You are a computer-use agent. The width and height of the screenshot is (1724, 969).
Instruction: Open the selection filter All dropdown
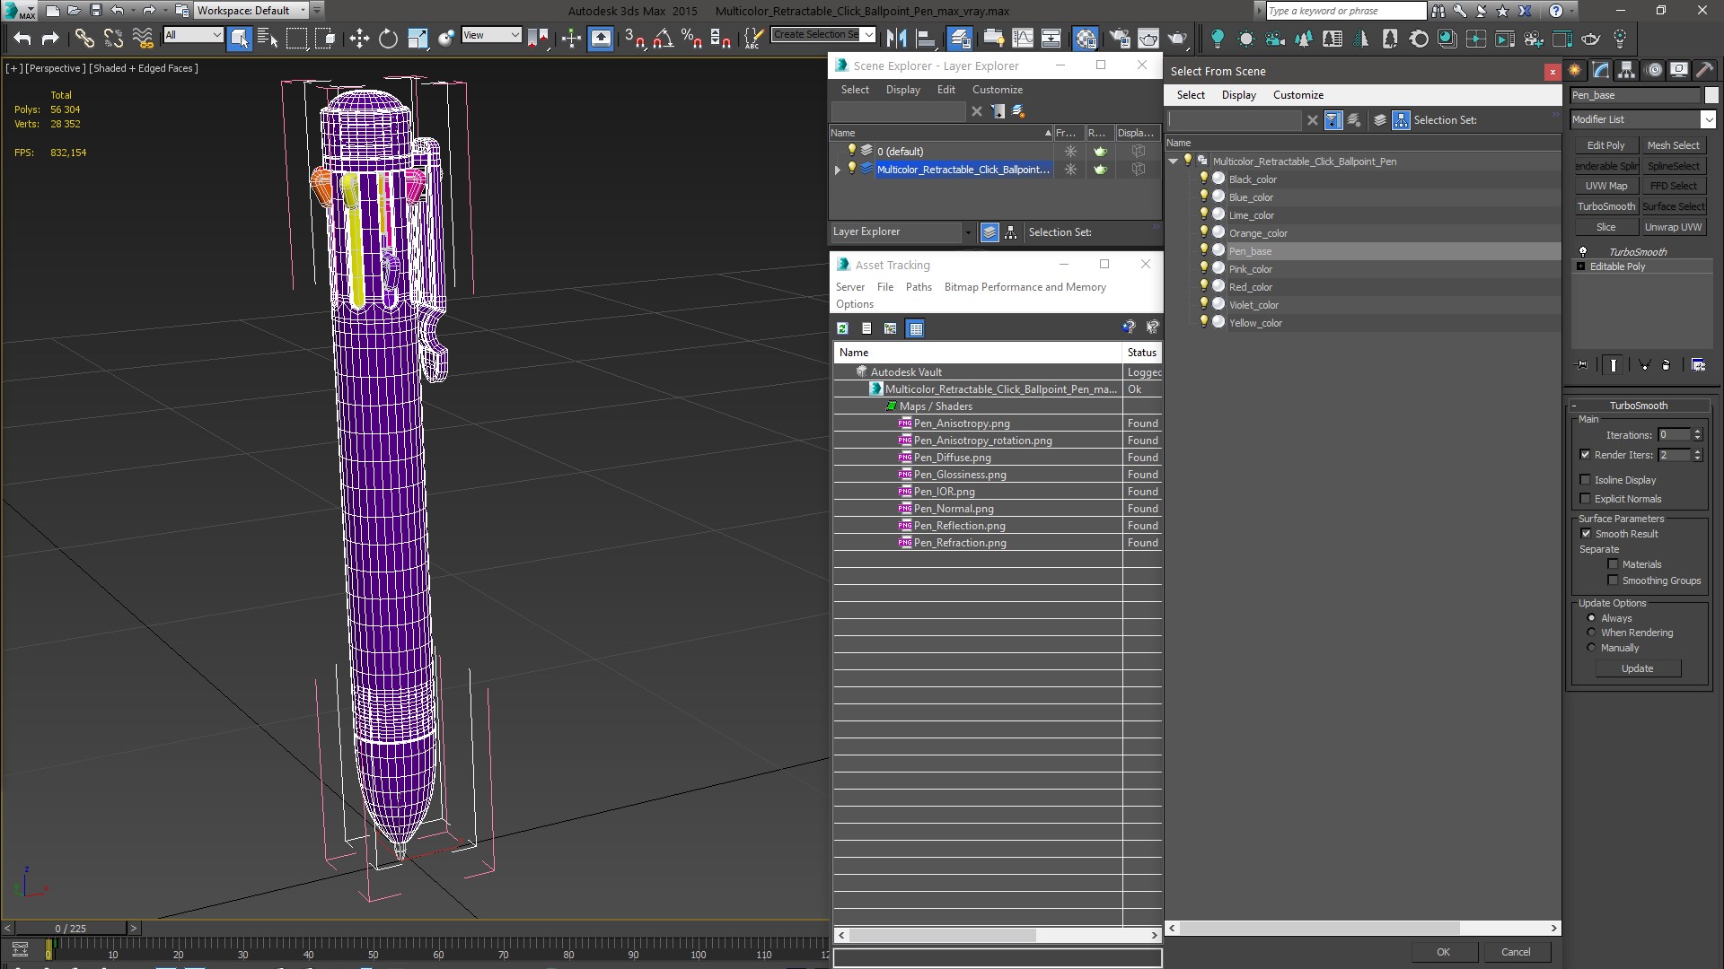pyautogui.click(x=193, y=35)
